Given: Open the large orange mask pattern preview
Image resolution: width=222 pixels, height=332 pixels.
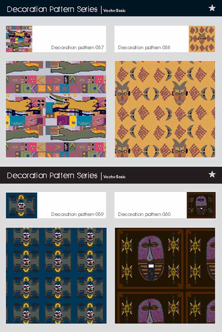Looking at the screenshot, I should (165, 109).
